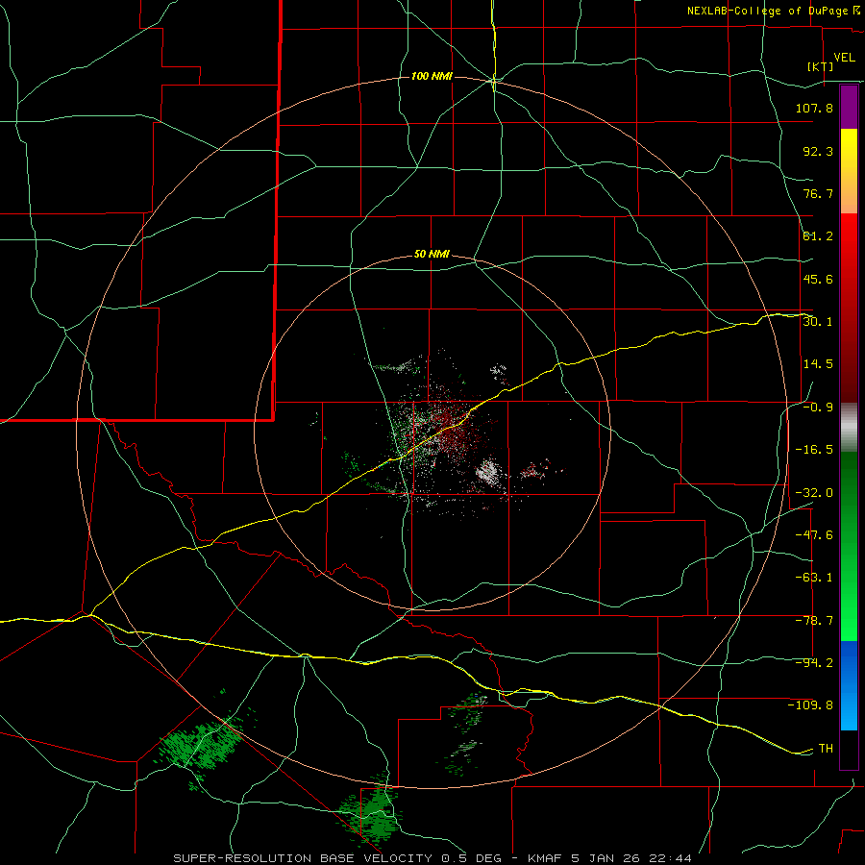Click the 76.7 legend value
Image resolution: width=865 pixels, height=865 pixels.
[818, 193]
